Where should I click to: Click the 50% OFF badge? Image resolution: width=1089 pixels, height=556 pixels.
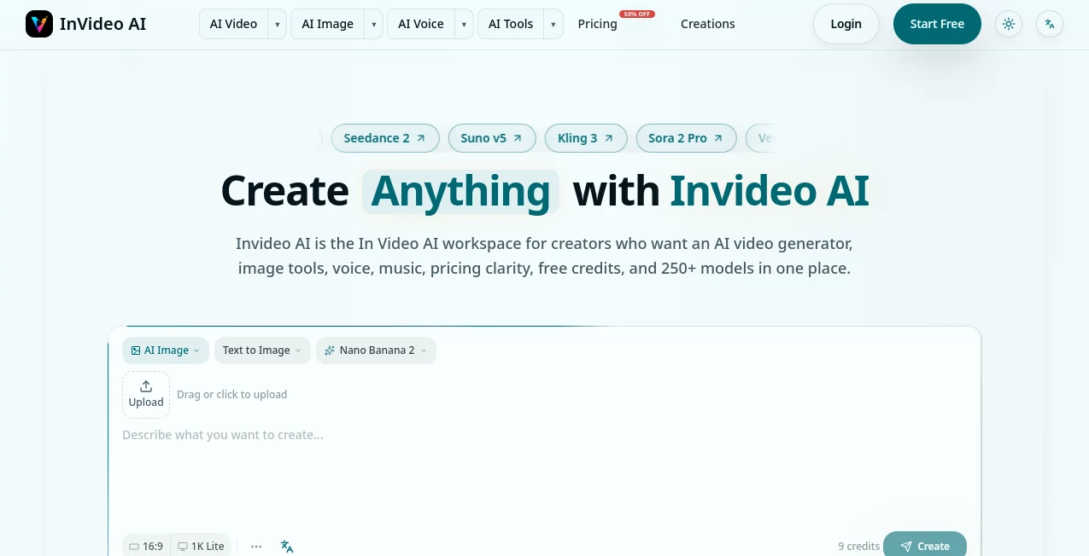click(x=637, y=14)
